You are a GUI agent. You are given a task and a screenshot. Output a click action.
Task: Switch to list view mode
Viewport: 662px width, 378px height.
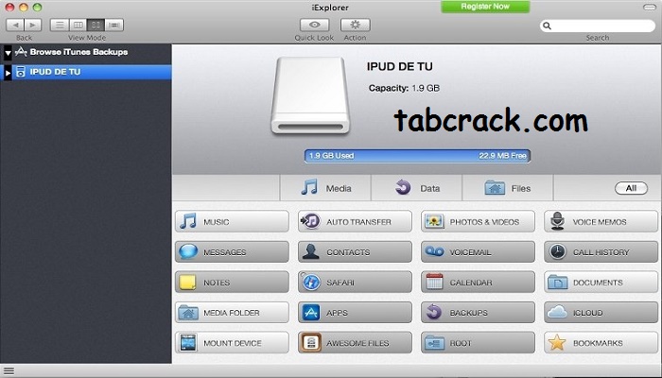60,25
